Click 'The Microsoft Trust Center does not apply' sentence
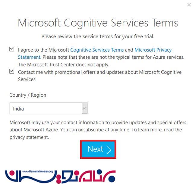Image resolution: width=196 pixels, height=184 pixels. click(x=64, y=65)
